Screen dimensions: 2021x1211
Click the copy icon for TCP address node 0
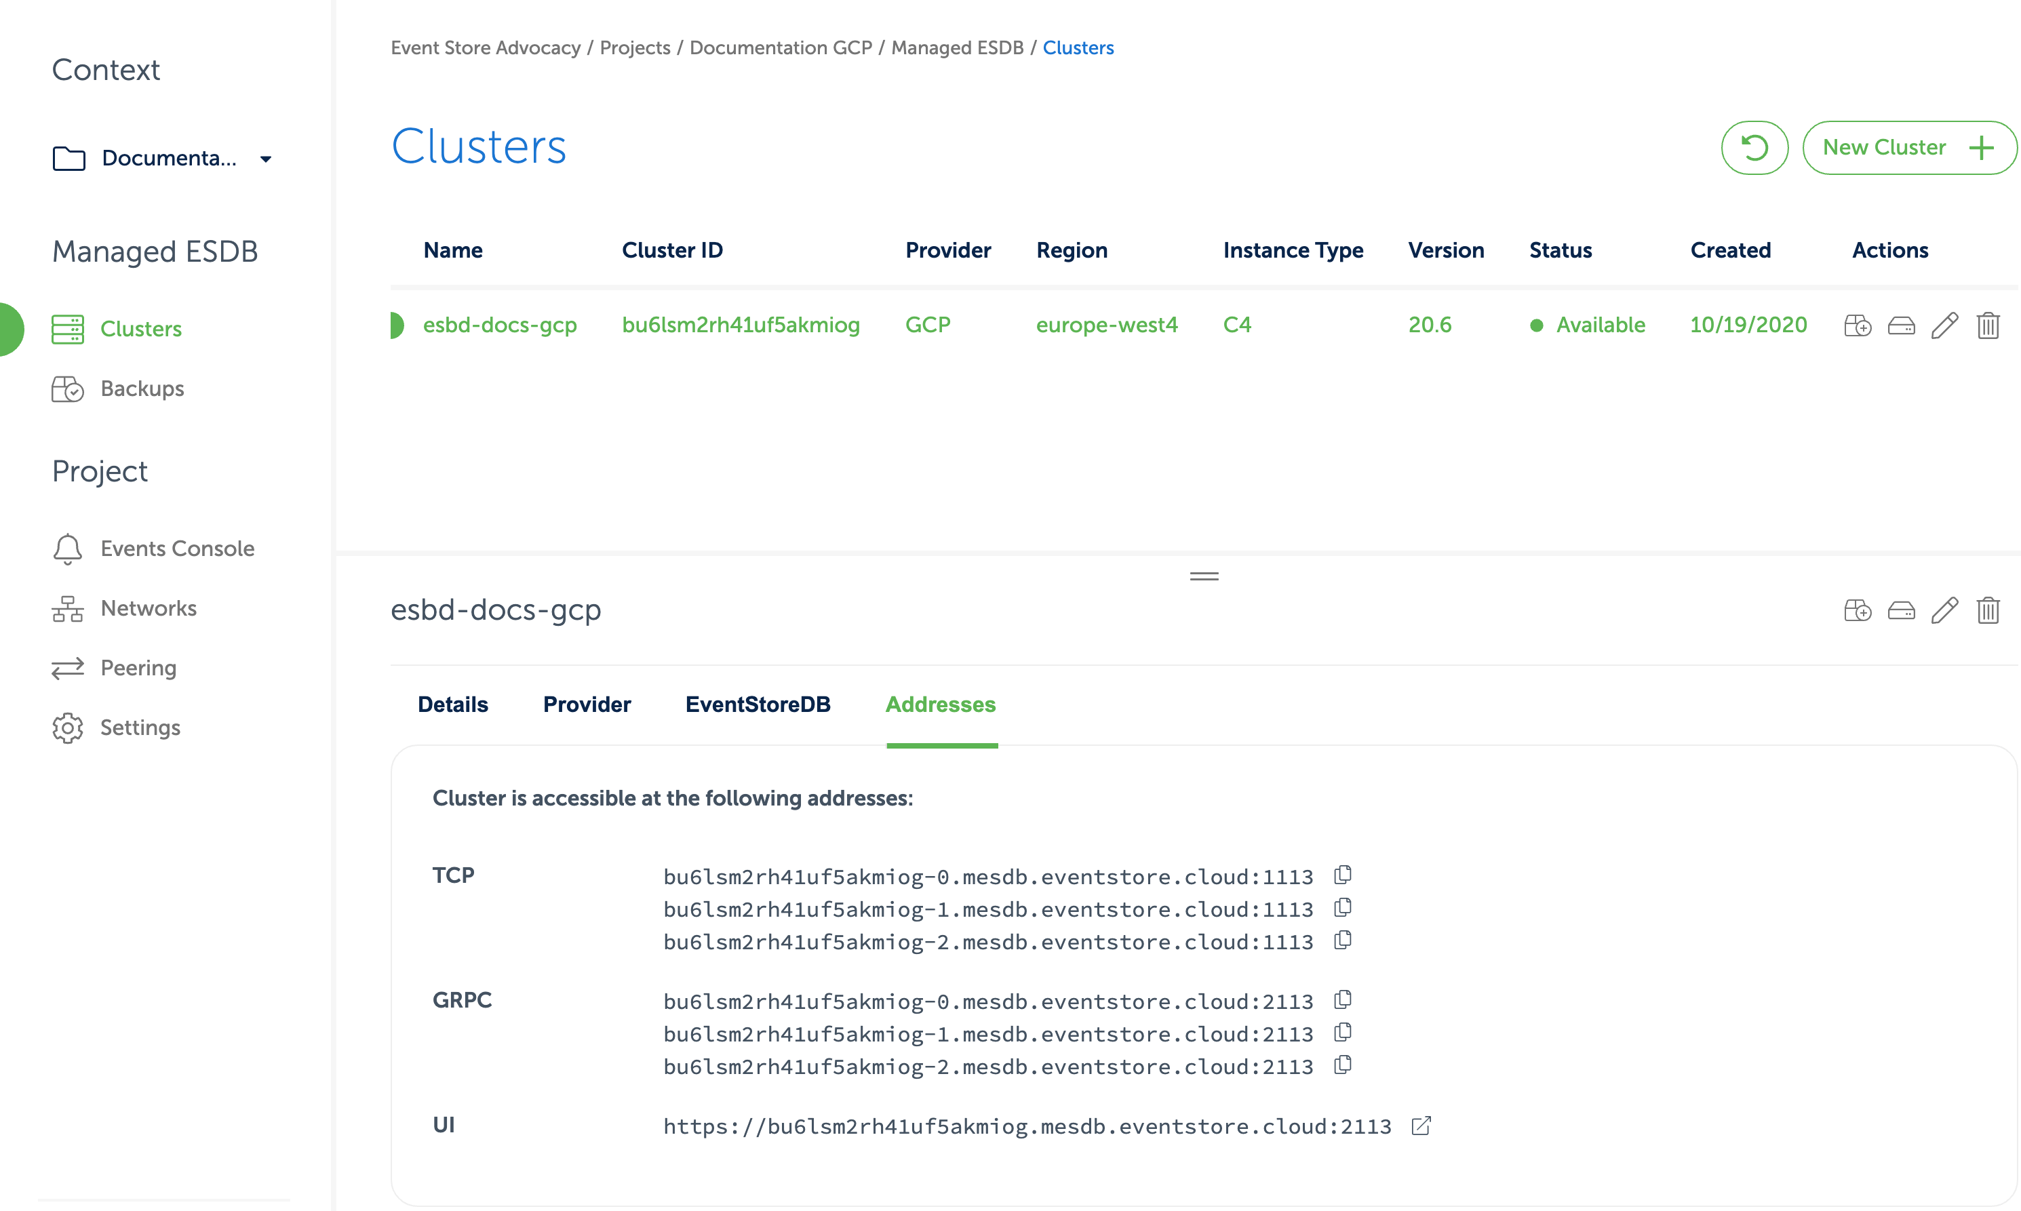1342,875
